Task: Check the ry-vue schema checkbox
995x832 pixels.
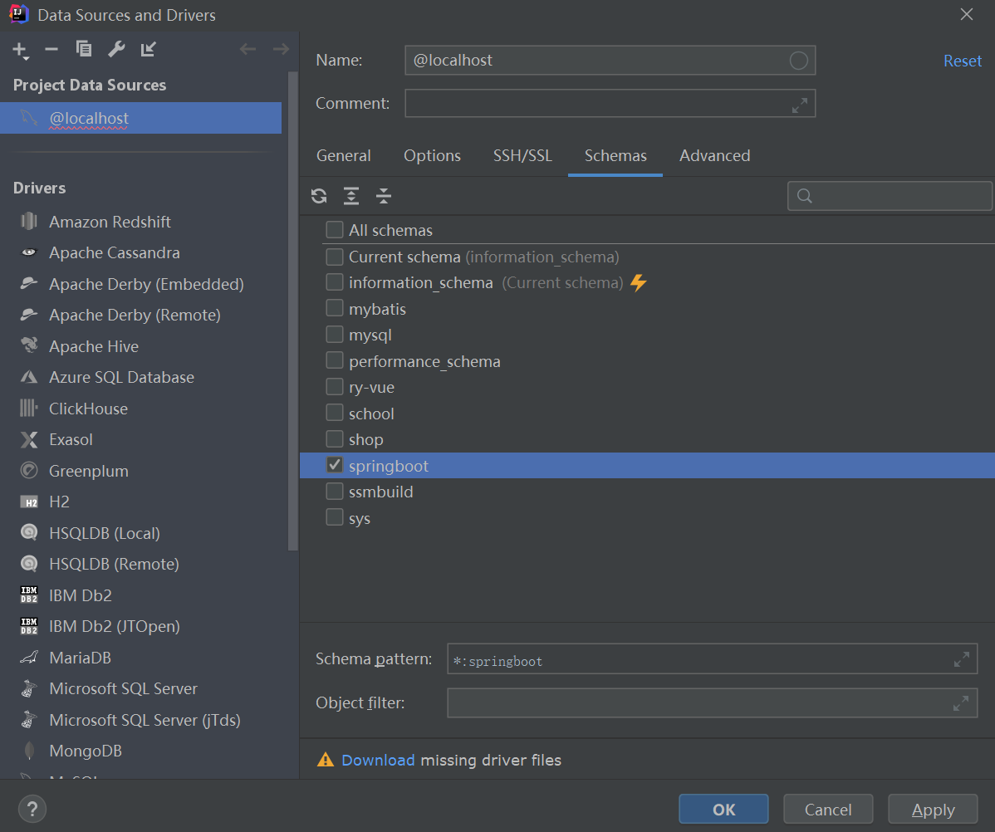Action: coord(335,386)
